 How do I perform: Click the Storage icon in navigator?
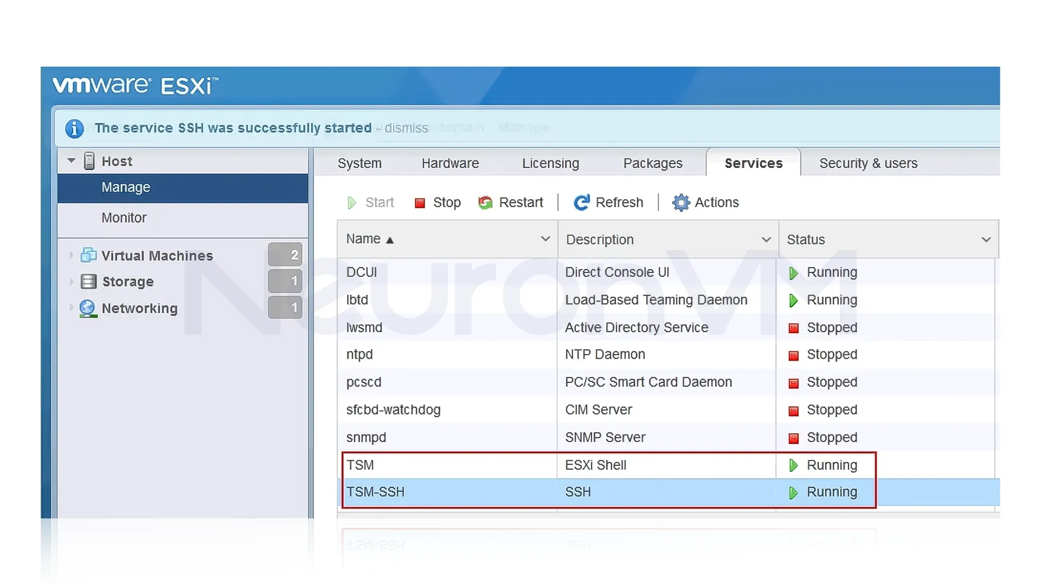[88, 282]
